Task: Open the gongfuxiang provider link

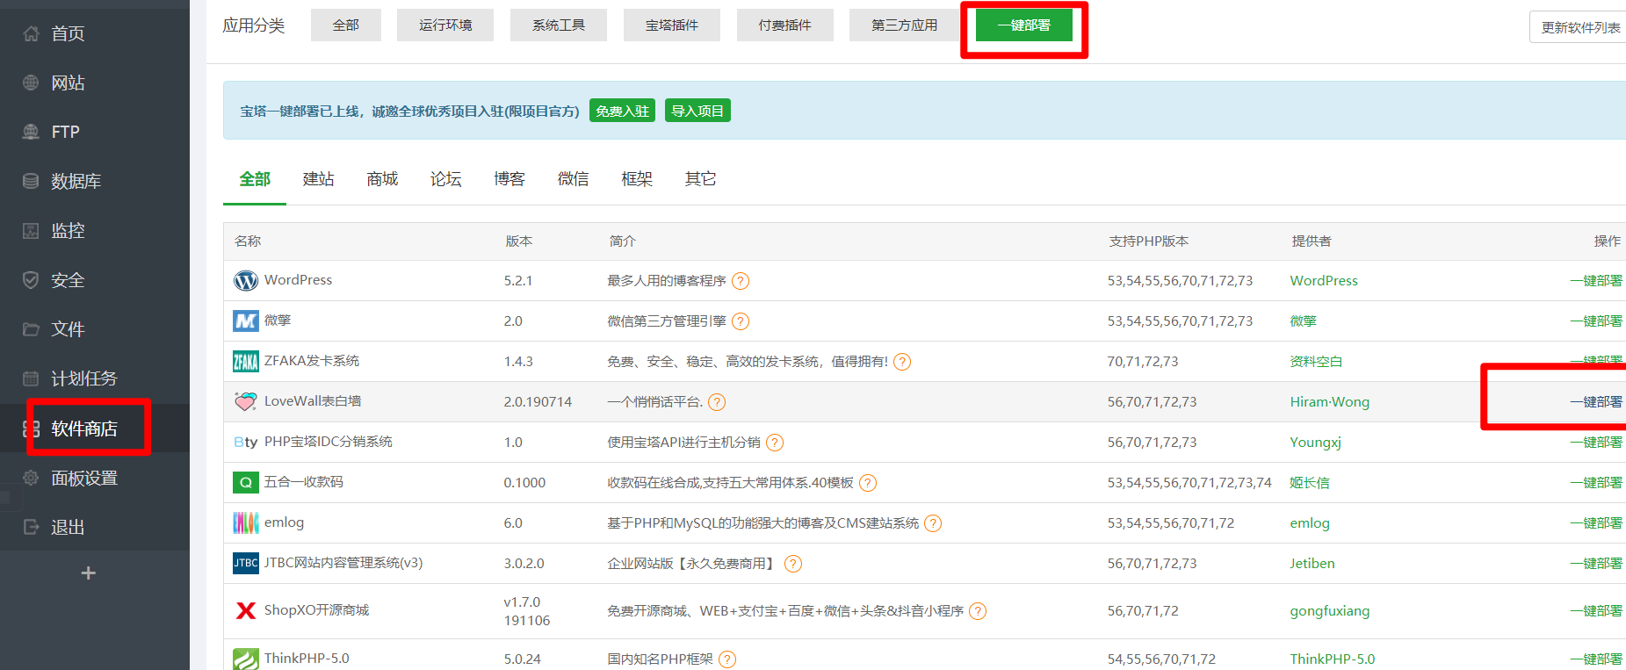Action: pyautogui.click(x=1330, y=611)
